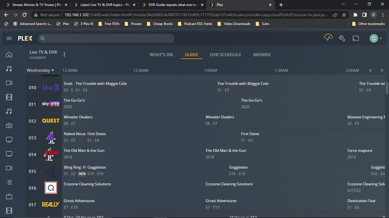Open the Cheap Books bookmark folder
The image size is (389, 218).
point(160,24)
